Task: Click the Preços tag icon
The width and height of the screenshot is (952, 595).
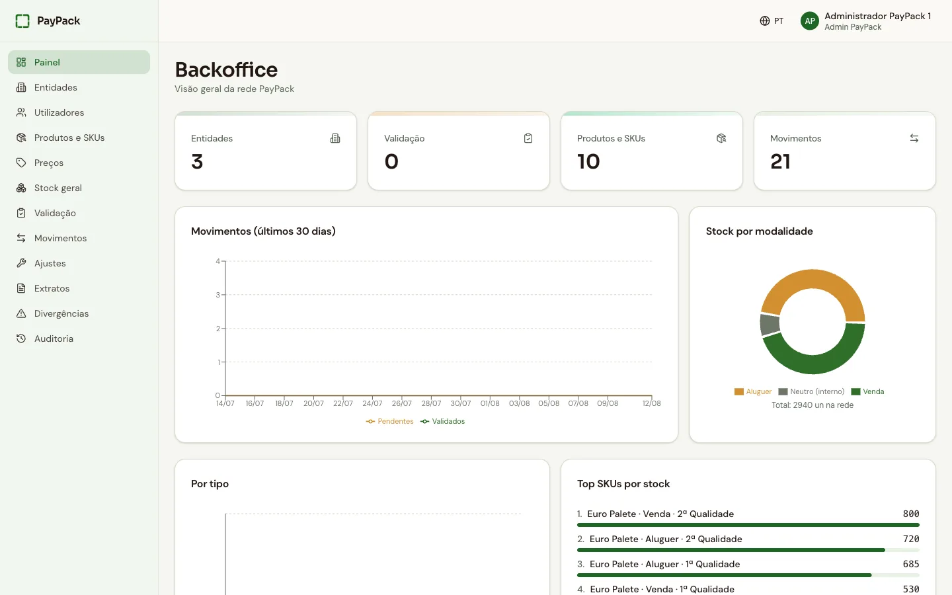Action: click(21, 163)
